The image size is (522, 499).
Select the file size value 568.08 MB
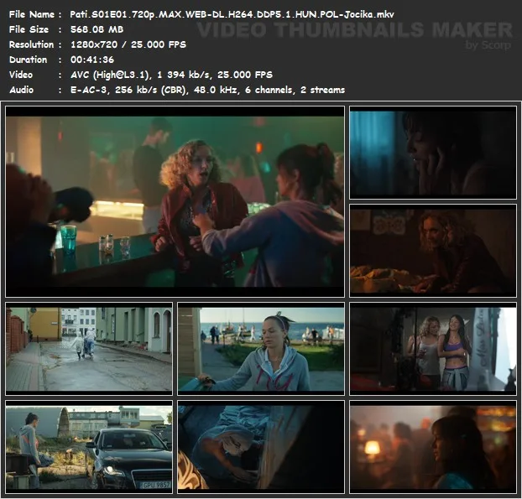(x=97, y=29)
